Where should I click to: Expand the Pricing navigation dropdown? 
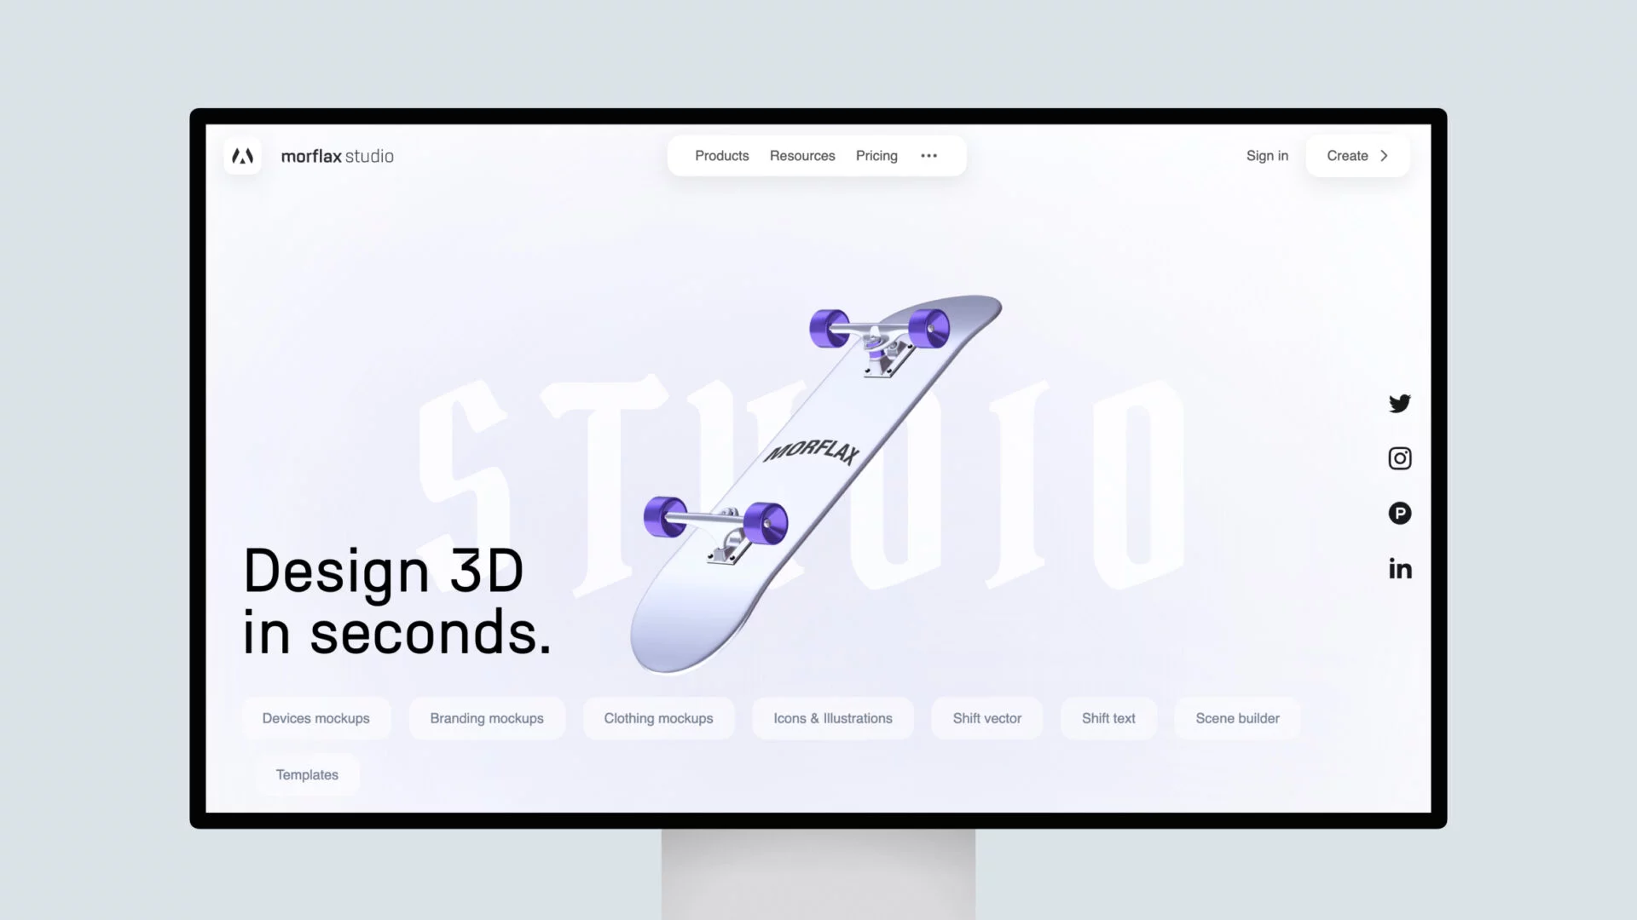tap(876, 155)
